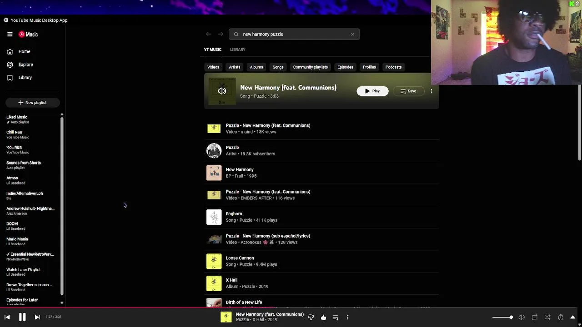
Task: Pause the current song
Action: [x=22, y=317]
